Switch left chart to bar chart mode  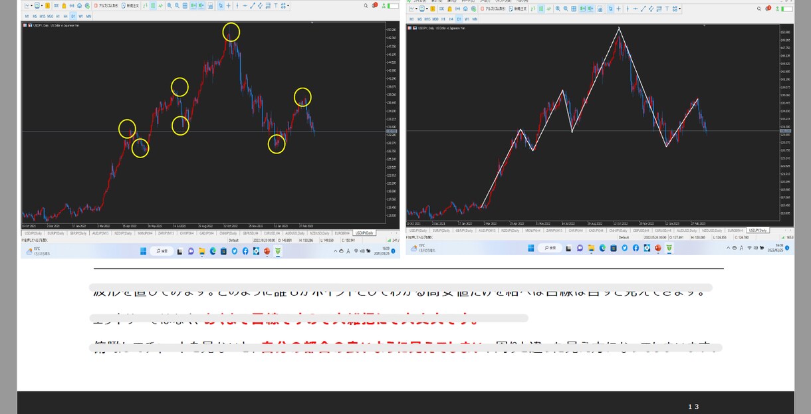(x=146, y=6)
